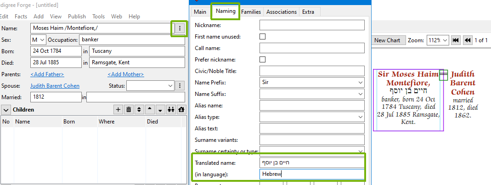Open the Publish menu
Viewport: 491px width, 185px height.
(x=77, y=17)
